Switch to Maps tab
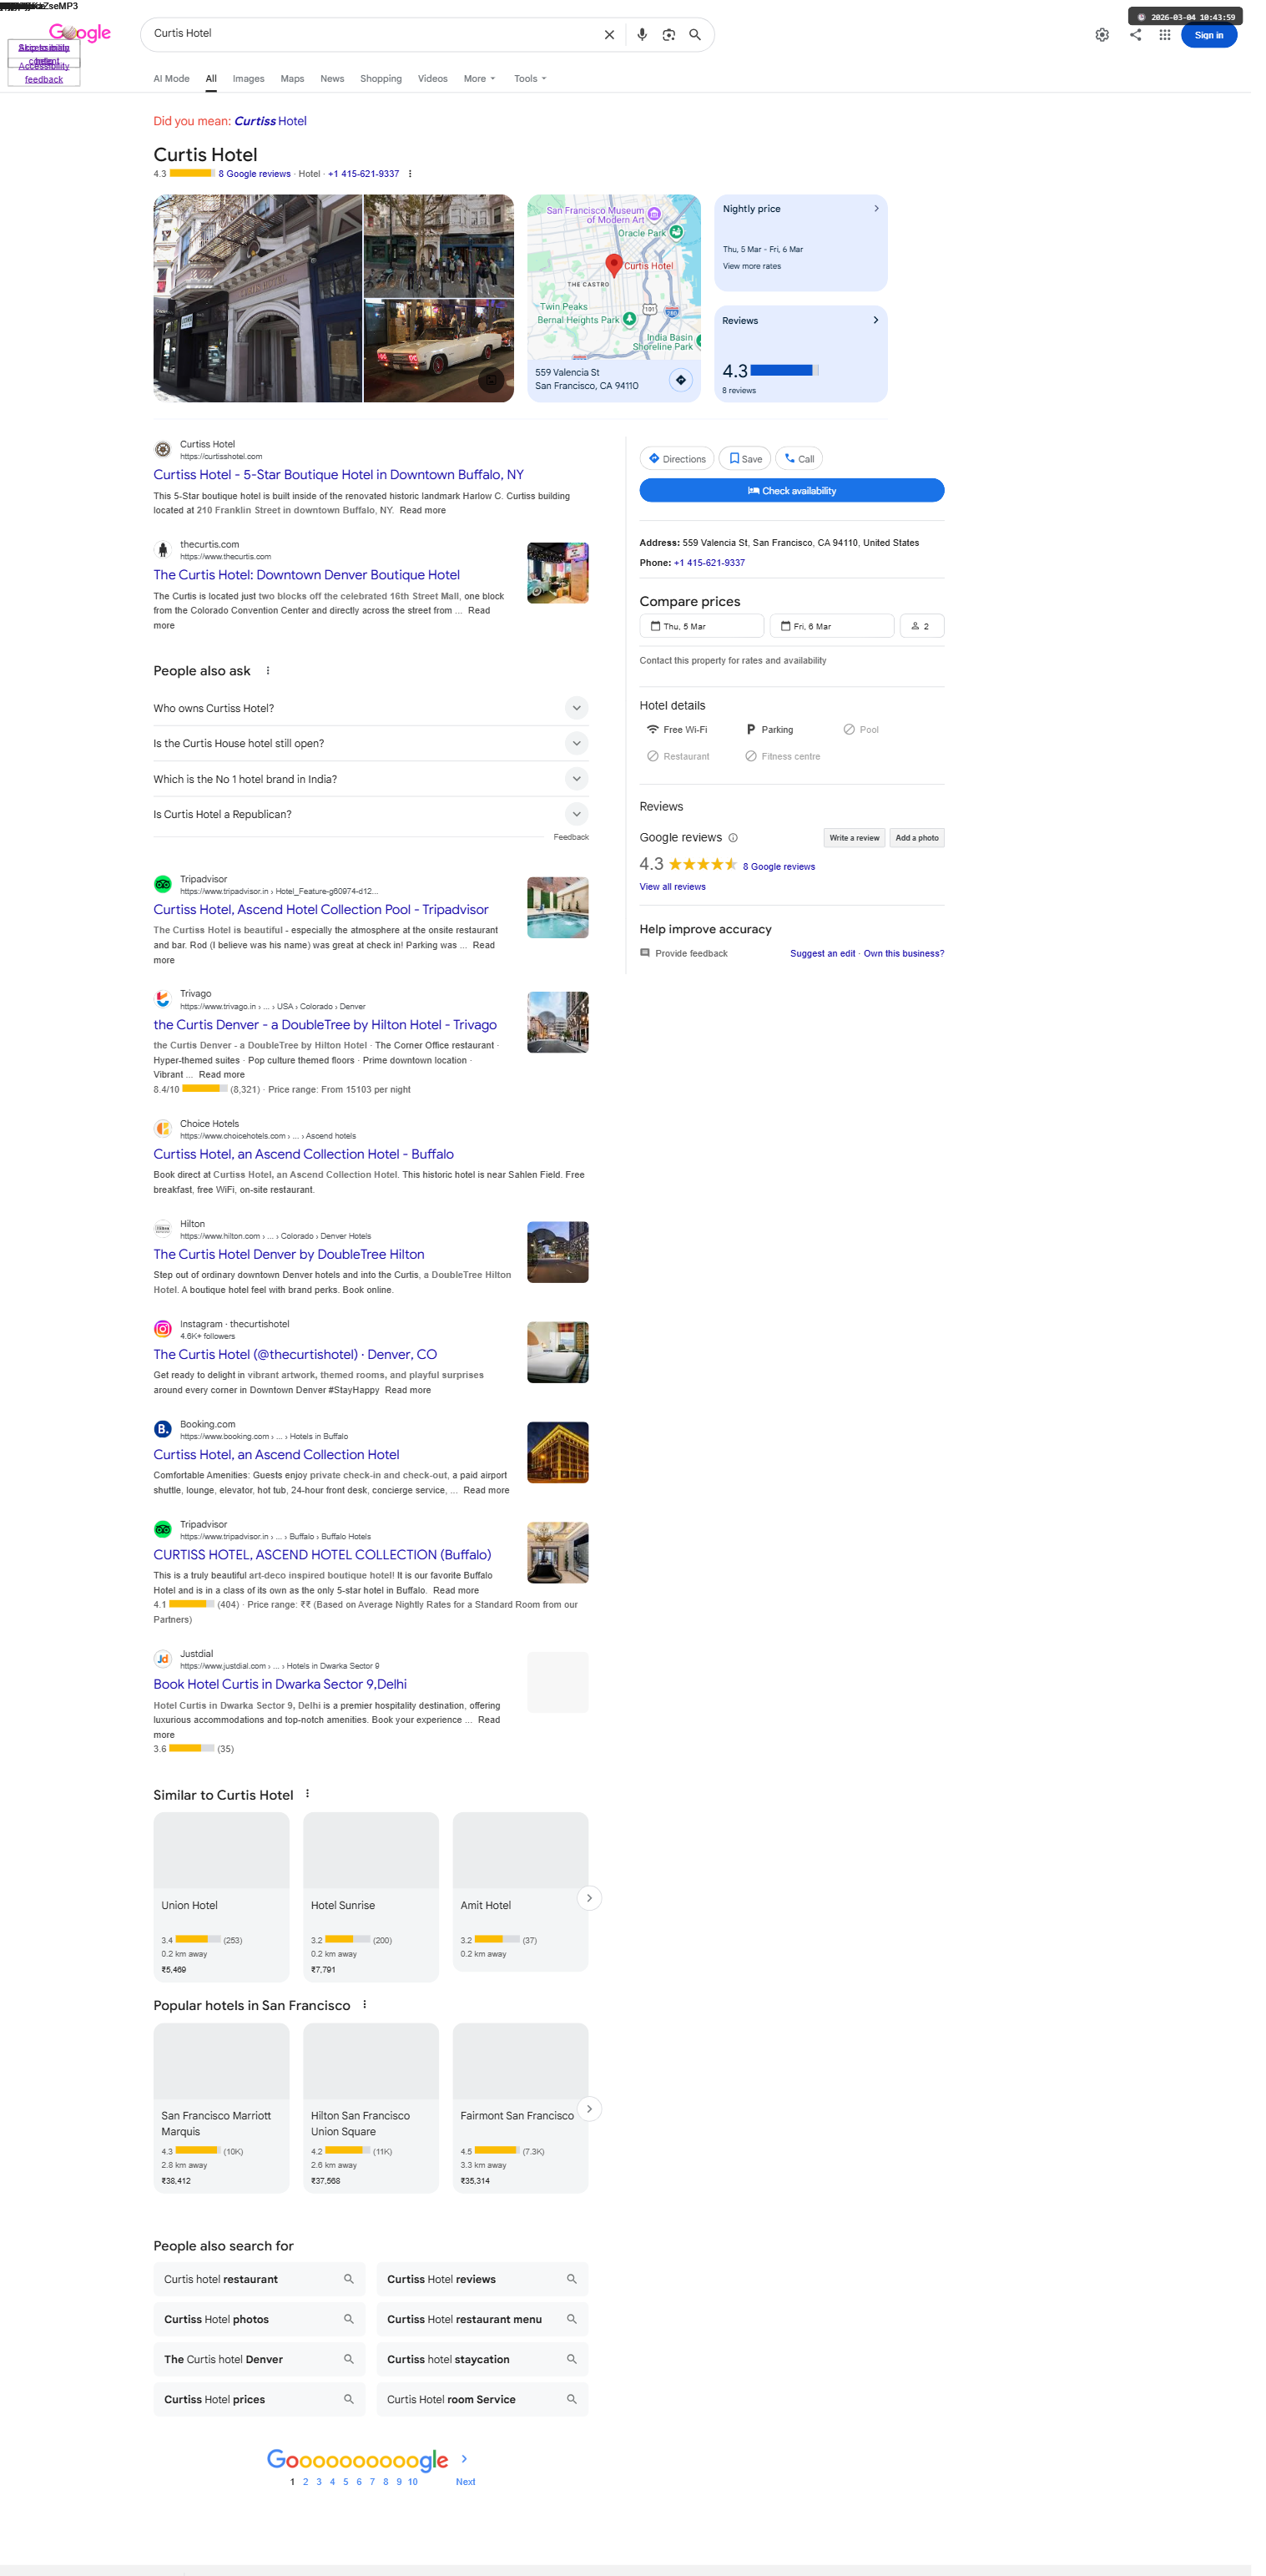Viewport: 1266px width, 2576px height. (x=292, y=79)
